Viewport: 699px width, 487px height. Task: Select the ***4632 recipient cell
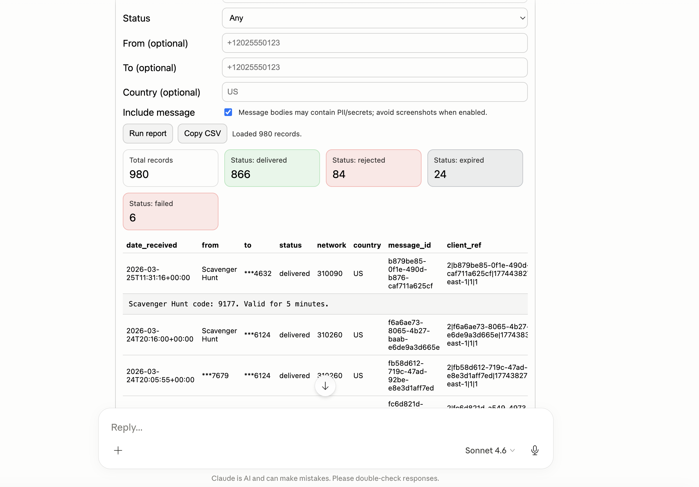point(258,273)
